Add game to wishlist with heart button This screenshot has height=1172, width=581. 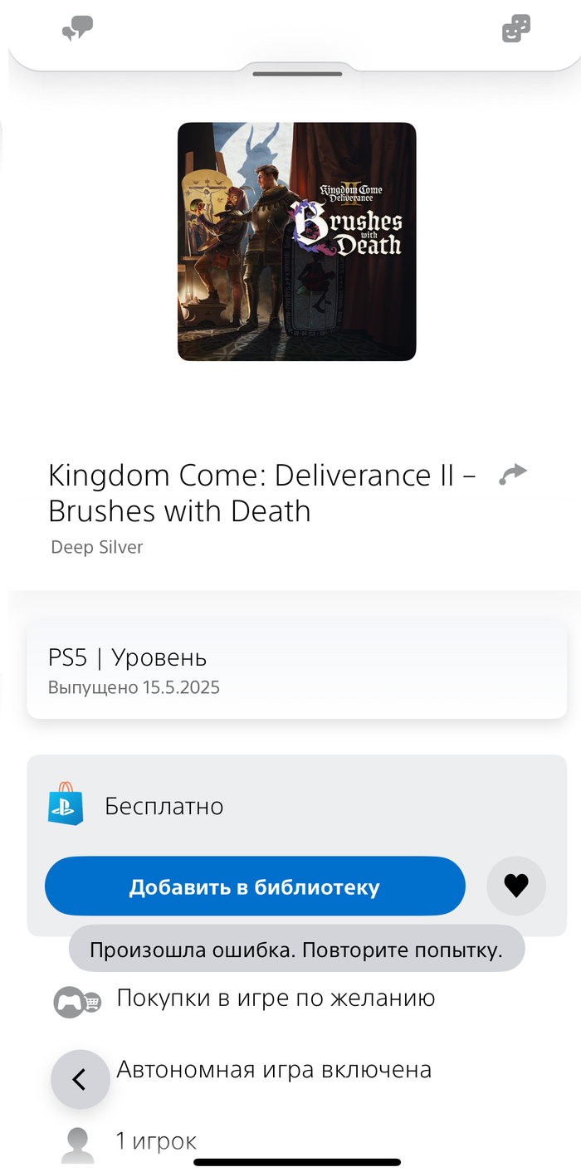click(x=516, y=886)
